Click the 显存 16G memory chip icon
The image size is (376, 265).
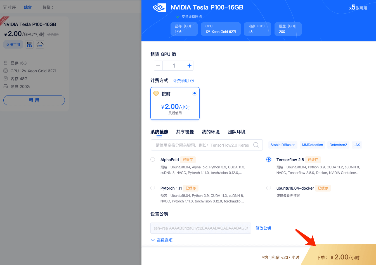[x=6, y=63]
